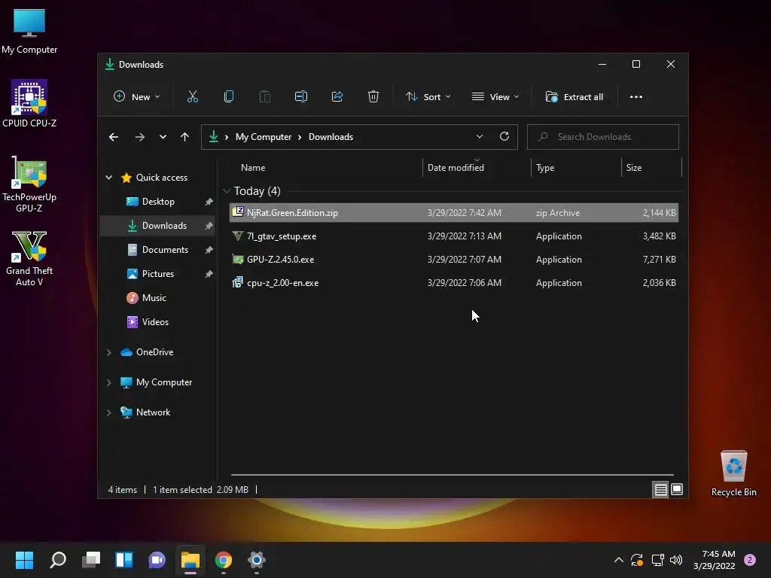Open the View options dropdown
771x578 pixels.
[x=495, y=97]
